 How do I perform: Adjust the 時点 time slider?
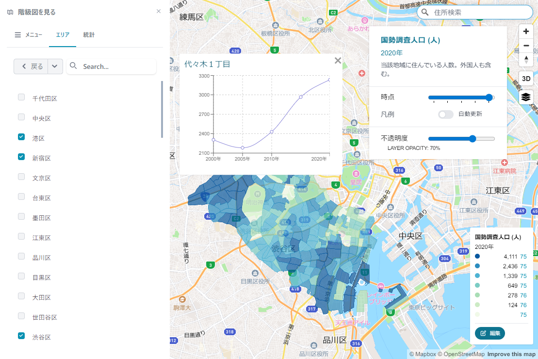pyautogui.click(x=461, y=98)
